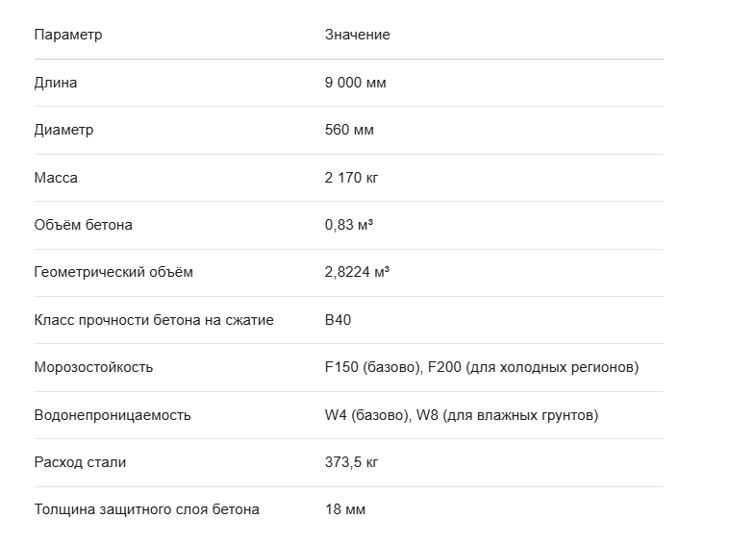729x543 pixels.
Task: Select 'Класс прочности бетона на сжатие'
Action: [x=154, y=320]
